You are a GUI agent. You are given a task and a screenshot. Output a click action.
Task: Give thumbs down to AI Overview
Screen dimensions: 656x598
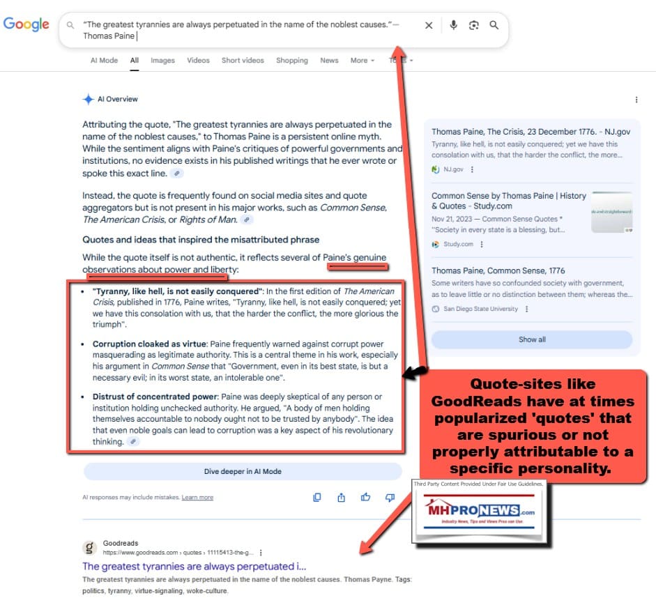pyautogui.click(x=390, y=497)
